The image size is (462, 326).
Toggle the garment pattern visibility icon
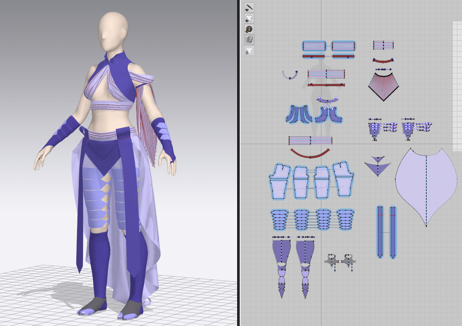click(249, 18)
